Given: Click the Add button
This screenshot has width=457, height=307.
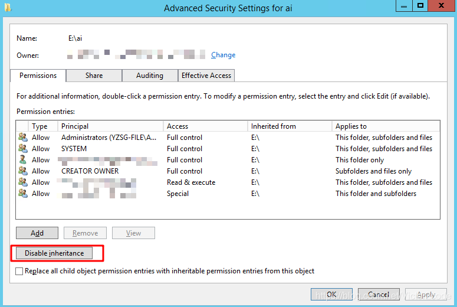Looking at the screenshot, I should point(37,233).
